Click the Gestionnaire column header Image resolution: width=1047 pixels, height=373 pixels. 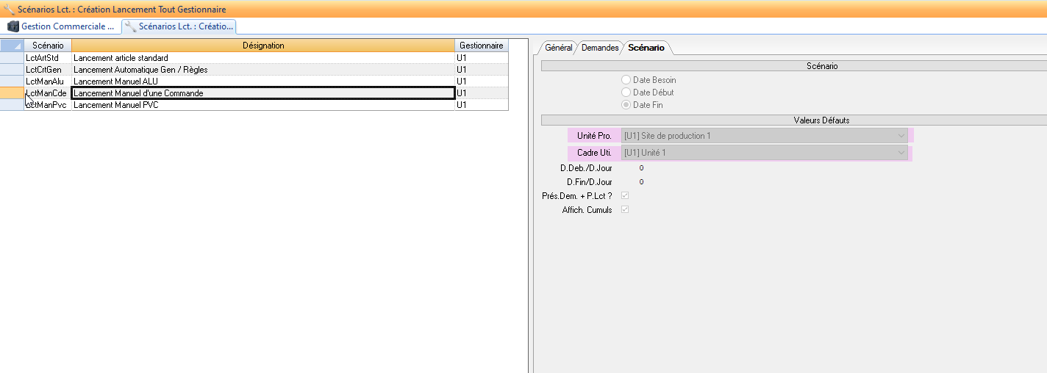coord(481,46)
